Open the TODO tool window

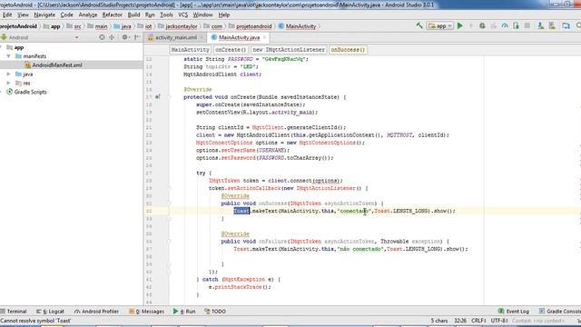215,311
